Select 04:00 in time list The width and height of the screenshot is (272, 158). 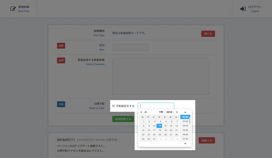[185, 126]
